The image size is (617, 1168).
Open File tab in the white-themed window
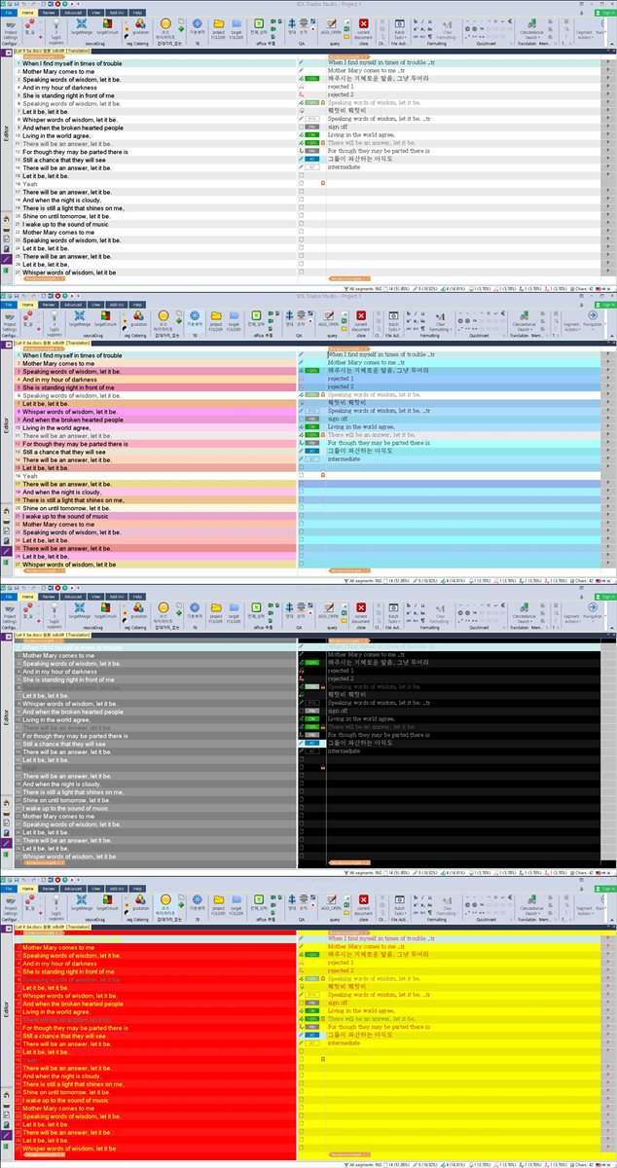(x=9, y=12)
